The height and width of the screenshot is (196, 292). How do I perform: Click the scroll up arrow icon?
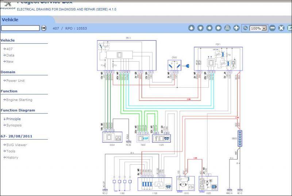click(191, 28)
